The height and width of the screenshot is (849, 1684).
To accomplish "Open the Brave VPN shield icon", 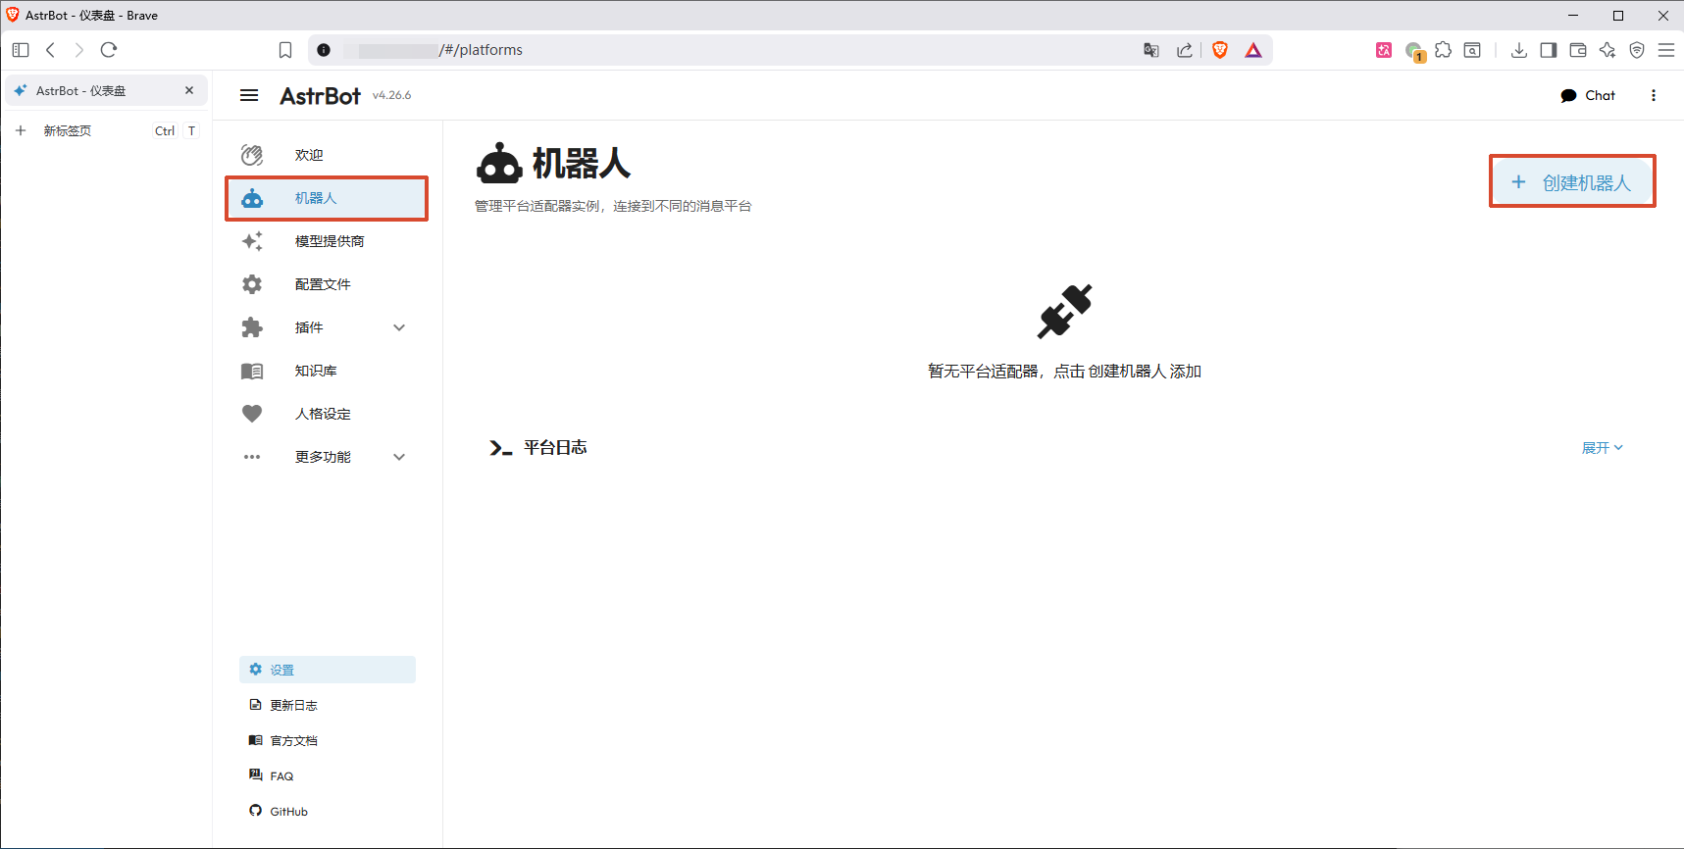I will point(1637,50).
